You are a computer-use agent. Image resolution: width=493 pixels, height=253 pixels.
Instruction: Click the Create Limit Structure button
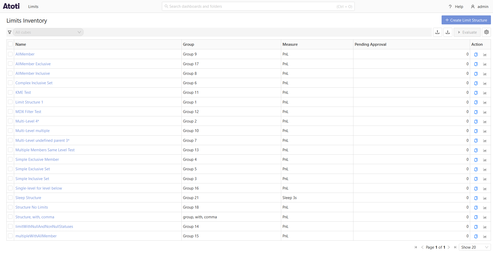(466, 20)
